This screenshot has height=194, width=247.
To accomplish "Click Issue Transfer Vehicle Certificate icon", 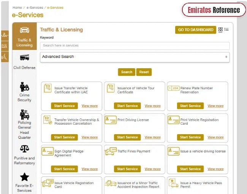I will tap(48, 88).
